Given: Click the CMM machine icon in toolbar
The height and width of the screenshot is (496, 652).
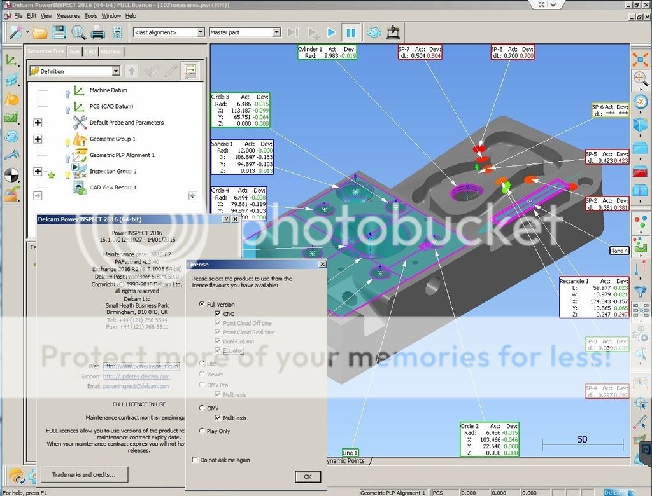Looking at the screenshot, I should tap(393, 32).
